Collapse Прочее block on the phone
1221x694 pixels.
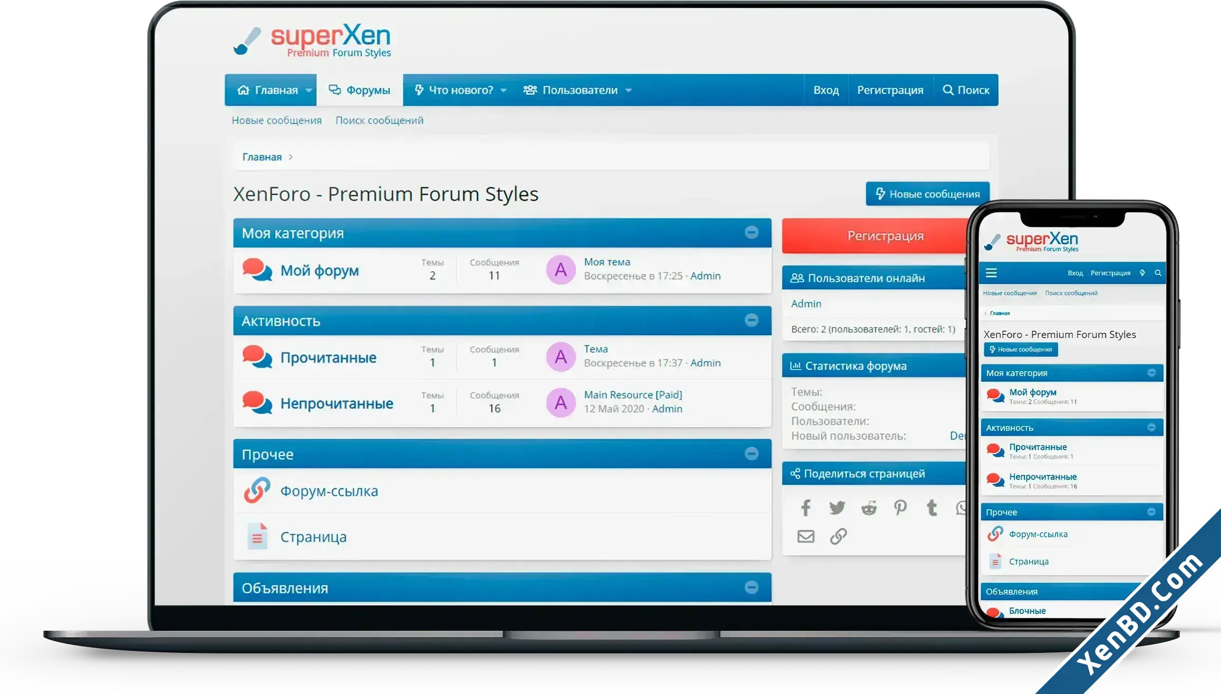[x=1151, y=512]
